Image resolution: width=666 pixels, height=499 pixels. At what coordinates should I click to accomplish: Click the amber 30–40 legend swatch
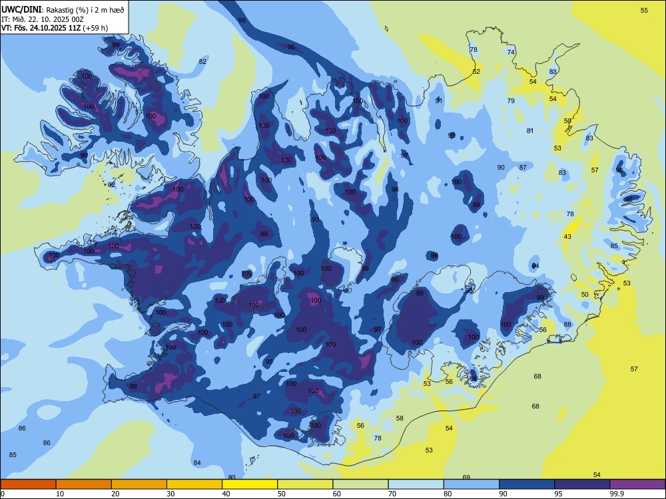pos(194,484)
